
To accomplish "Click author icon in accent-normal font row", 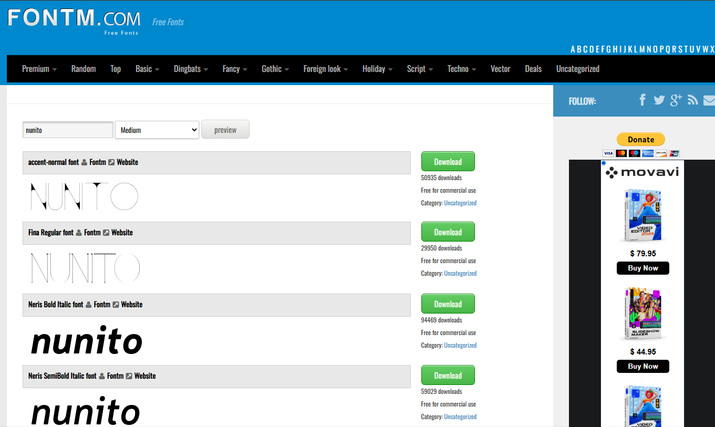I will 84,162.
